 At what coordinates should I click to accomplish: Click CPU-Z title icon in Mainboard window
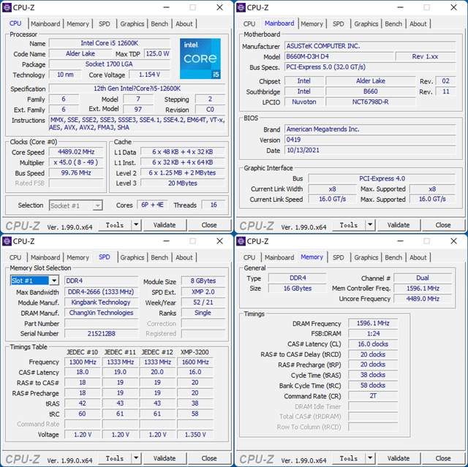click(241, 7)
